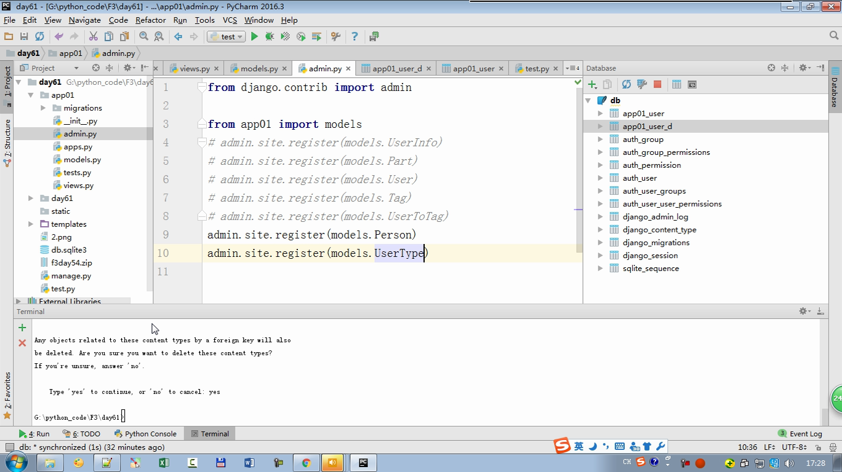Show hidden editor tabs list
Screen dimensions: 842x472
click(x=572, y=68)
